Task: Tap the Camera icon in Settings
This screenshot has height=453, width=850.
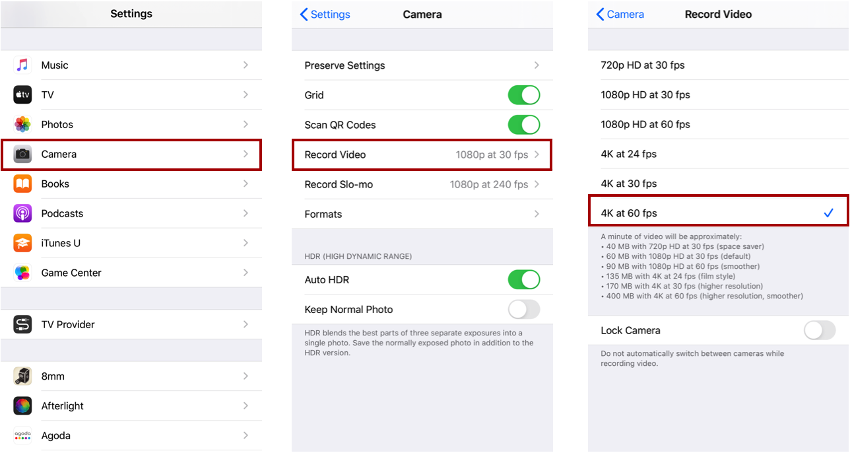Action: [22, 154]
